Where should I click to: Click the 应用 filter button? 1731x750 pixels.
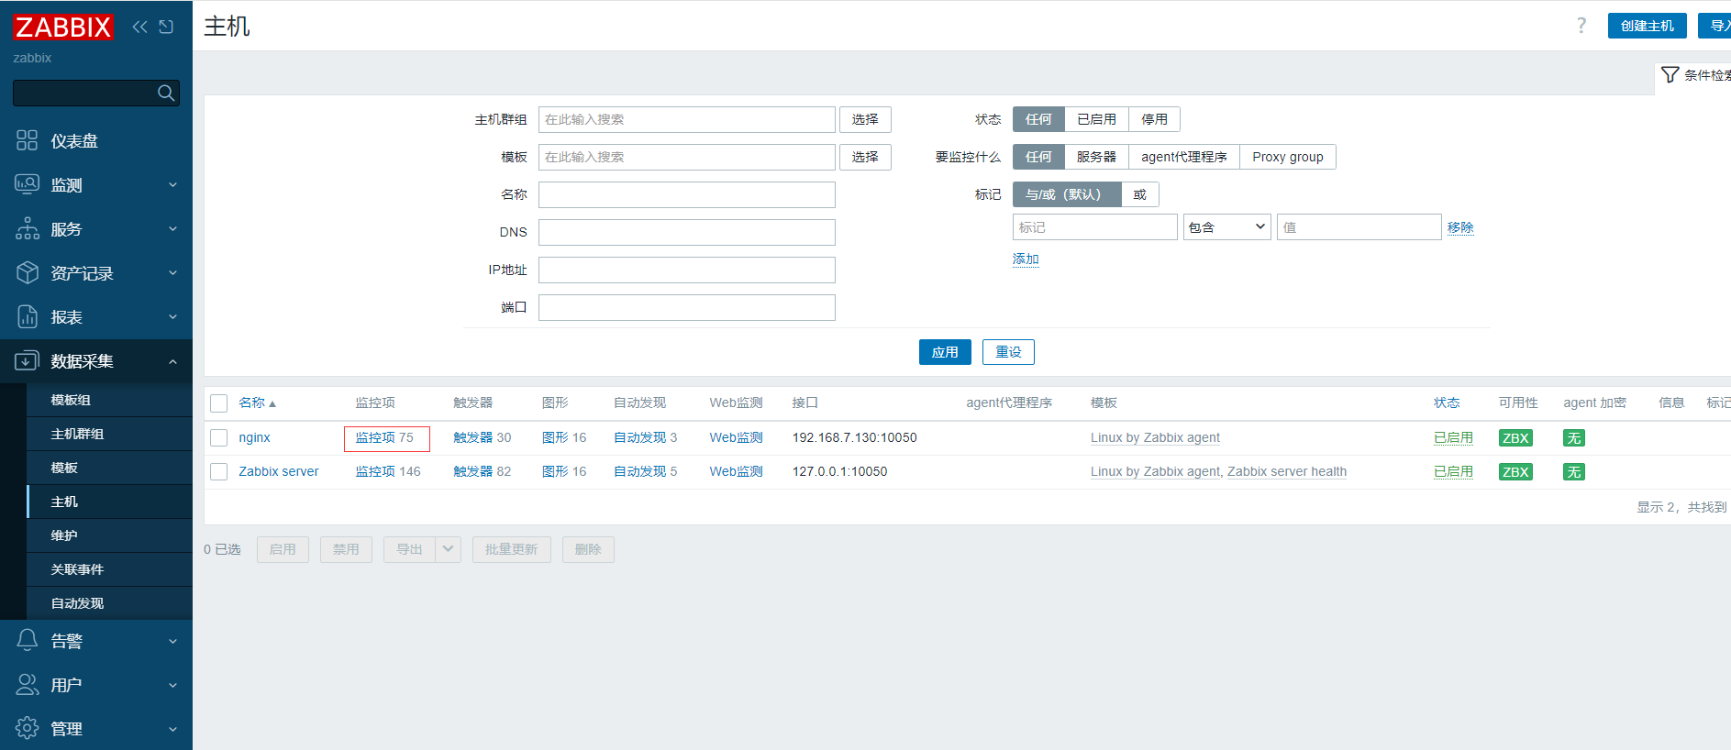(945, 352)
